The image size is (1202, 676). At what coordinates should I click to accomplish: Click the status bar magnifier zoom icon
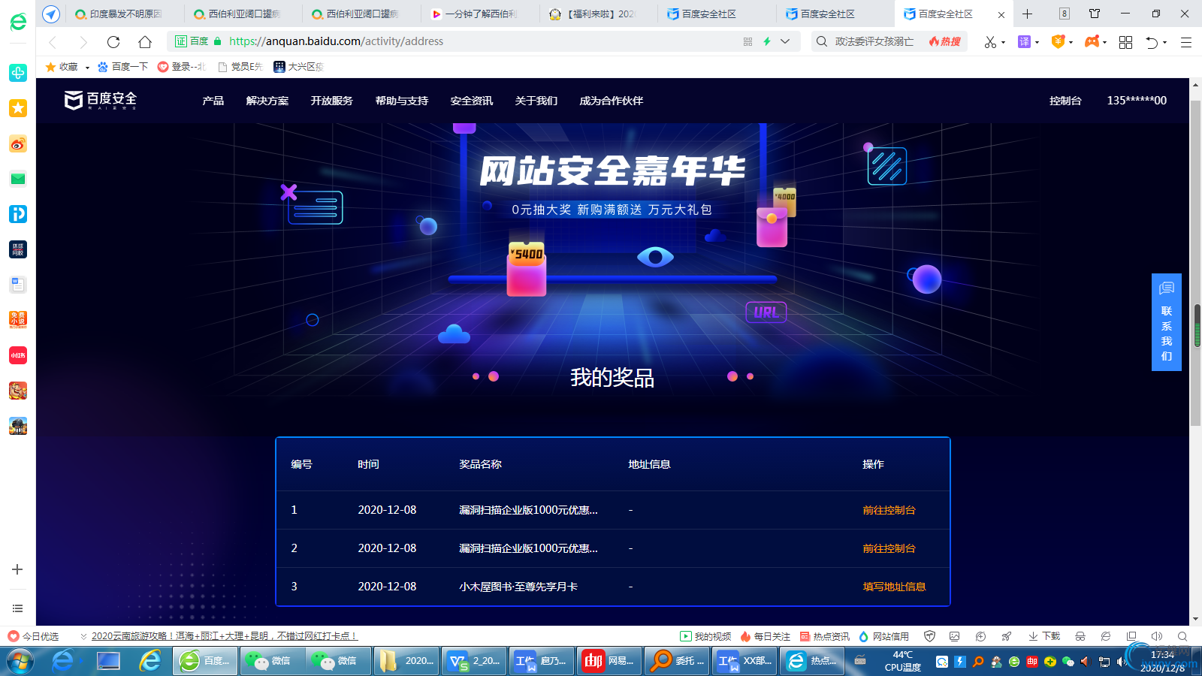(1182, 636)
